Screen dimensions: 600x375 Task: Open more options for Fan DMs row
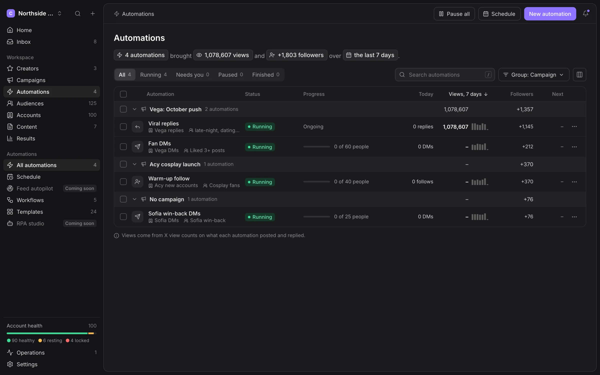point(574,147)
